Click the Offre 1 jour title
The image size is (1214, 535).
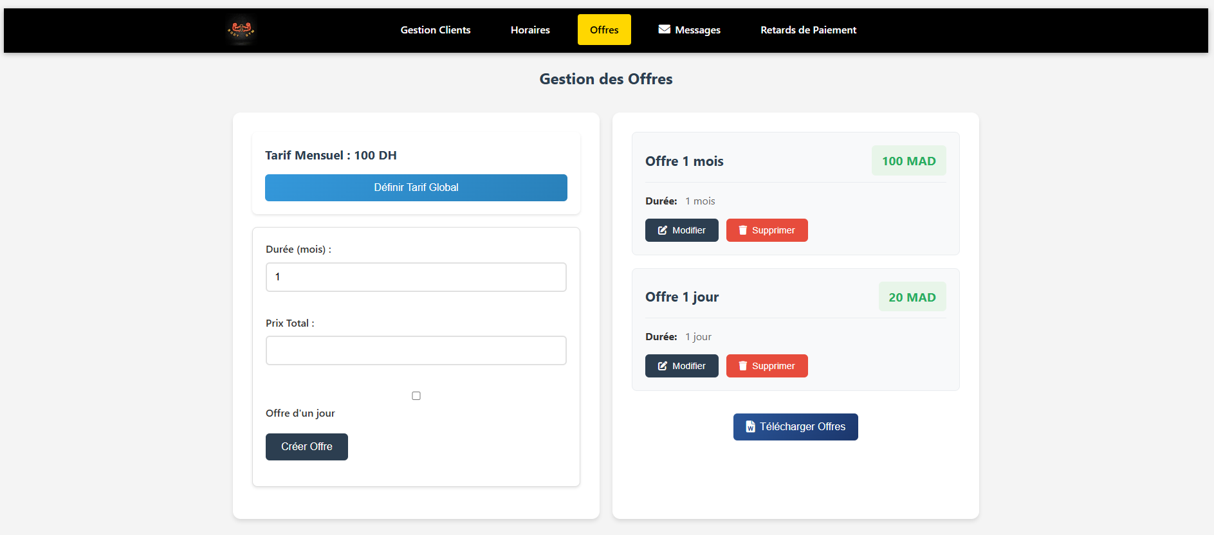tap(682, 297)
